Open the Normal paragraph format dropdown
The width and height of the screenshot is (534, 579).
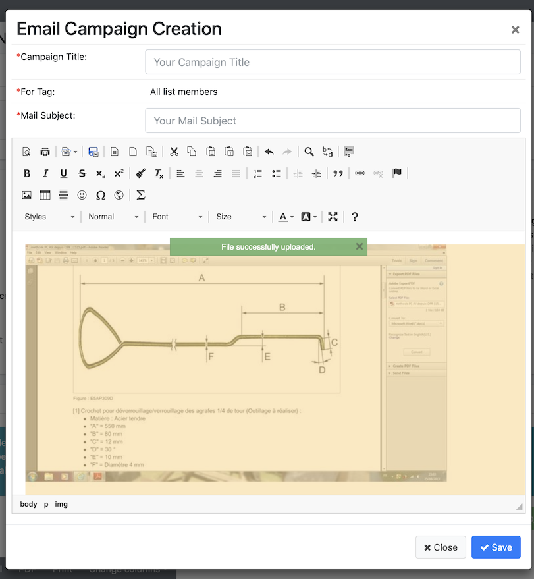113,217
